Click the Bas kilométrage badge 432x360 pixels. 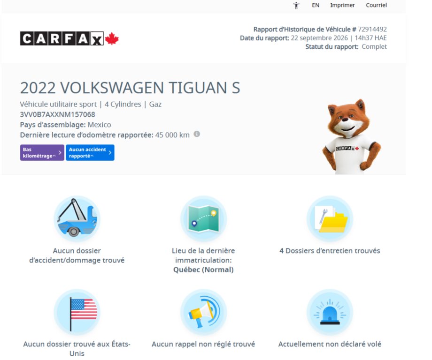point(42,153)
